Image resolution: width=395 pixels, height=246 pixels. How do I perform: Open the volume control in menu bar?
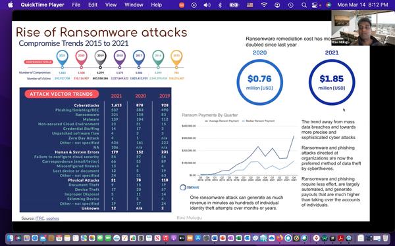[x=207, y=5]
